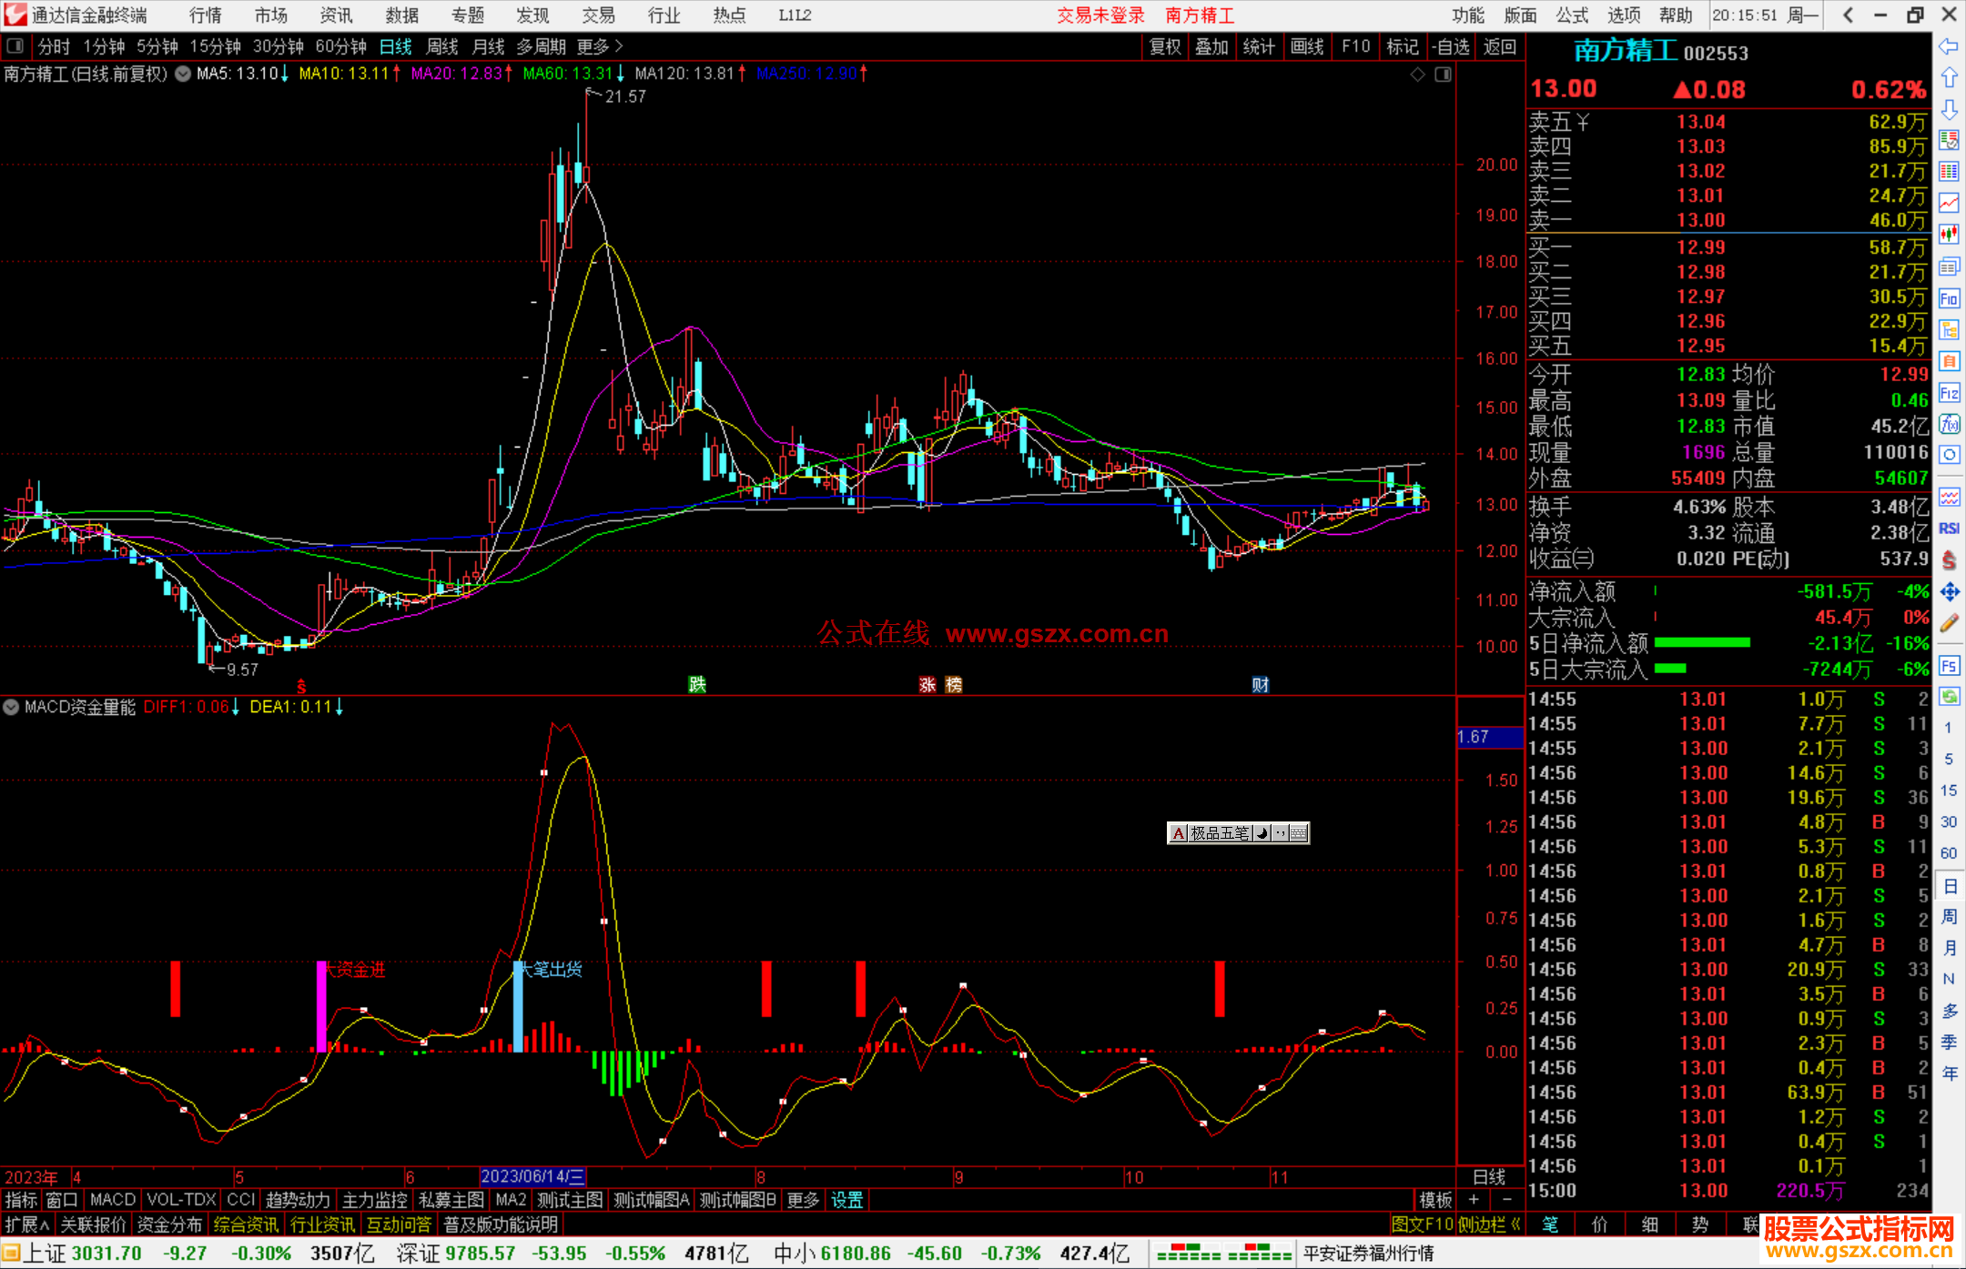Switch to 周线 weekly chart tab
Viewport: 1966px width, 1269px height.
click(x=442, y=46)
